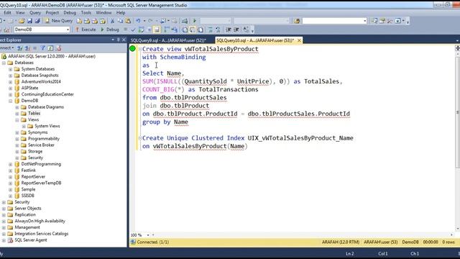This screenshot has width=460, height=259.
Task: Open the Tools menu
Action: pyautogui.click(x=86, y=13)
